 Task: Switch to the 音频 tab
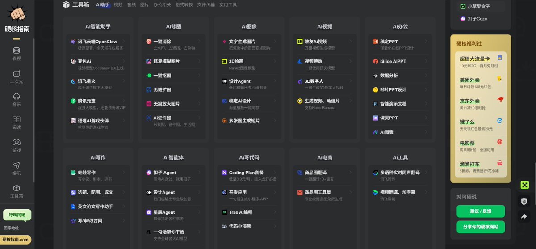click(131, 4)
